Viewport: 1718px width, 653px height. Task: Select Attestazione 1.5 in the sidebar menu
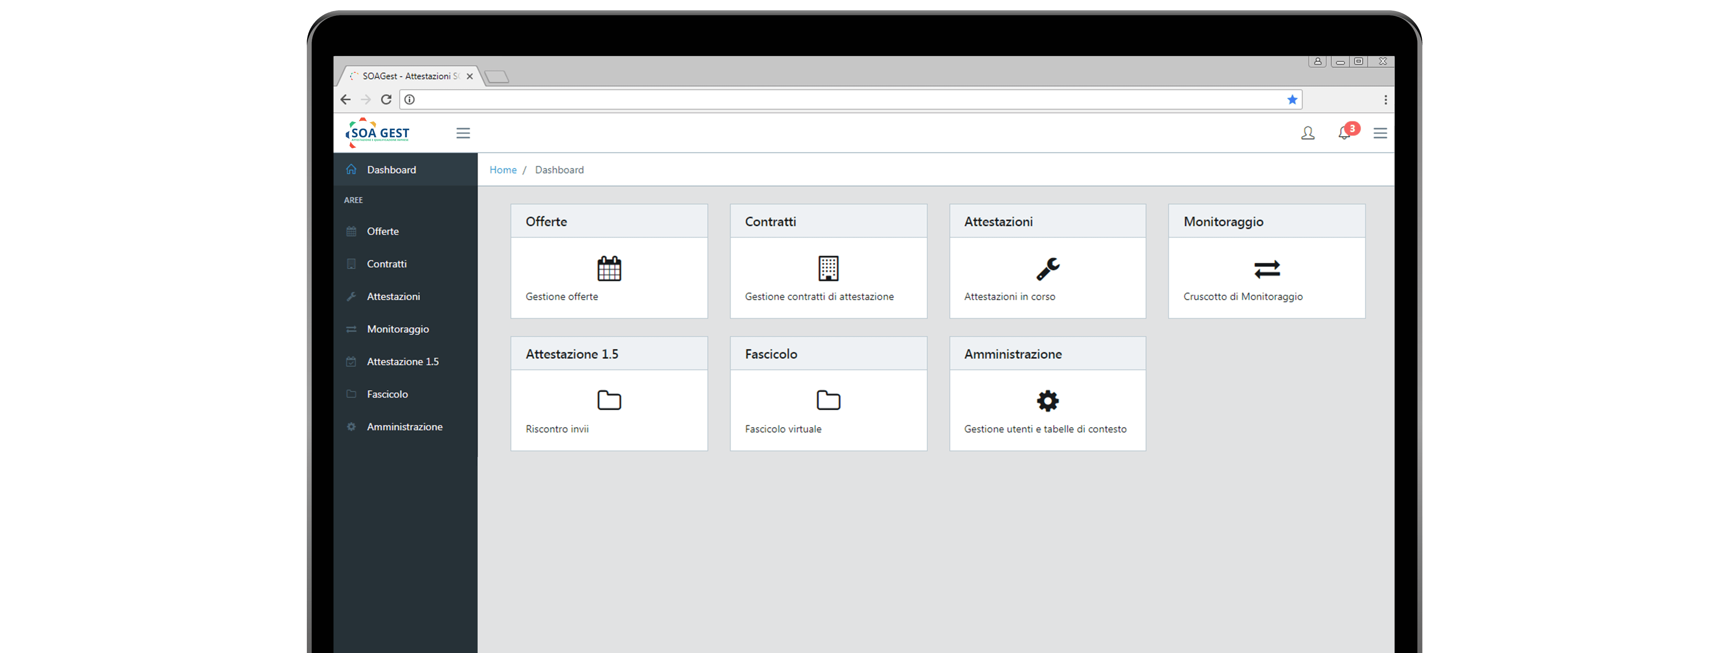point(402,361)
